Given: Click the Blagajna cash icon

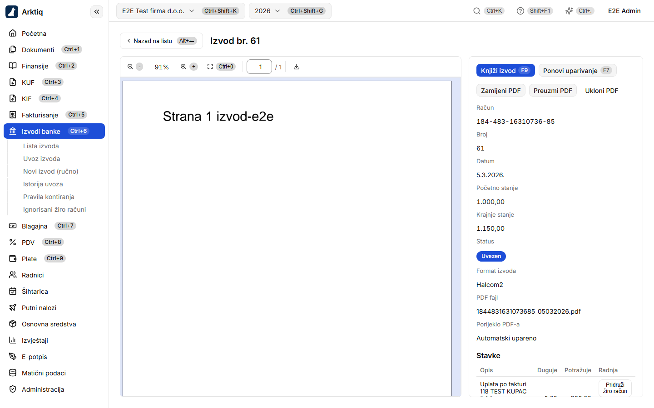Looking at the screenshot, I should [x=13, y=226].
